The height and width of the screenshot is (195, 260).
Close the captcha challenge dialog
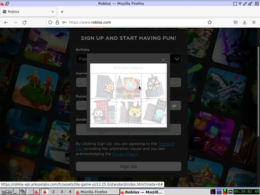click(x=163, y=60)
